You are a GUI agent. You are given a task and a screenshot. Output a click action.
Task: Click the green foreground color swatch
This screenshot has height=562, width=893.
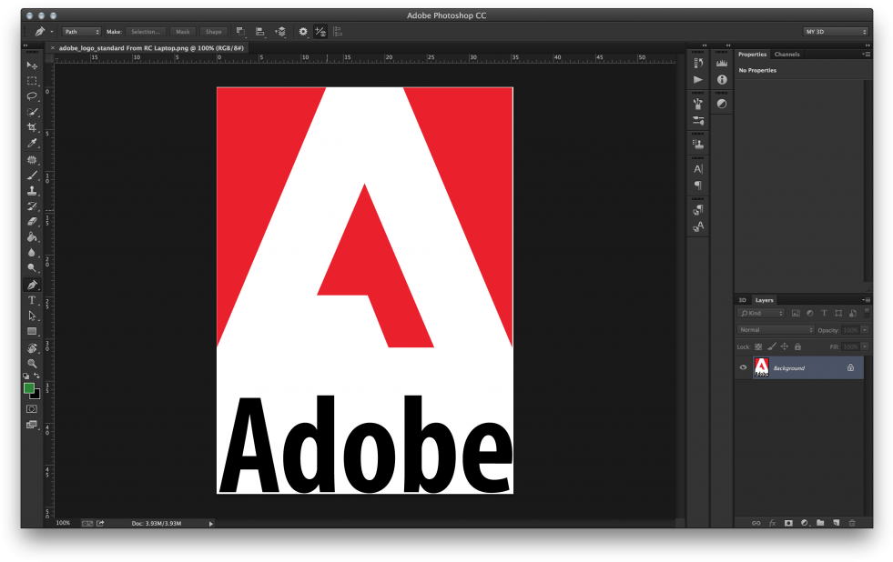pyautogui.click(x=29, y=388)
